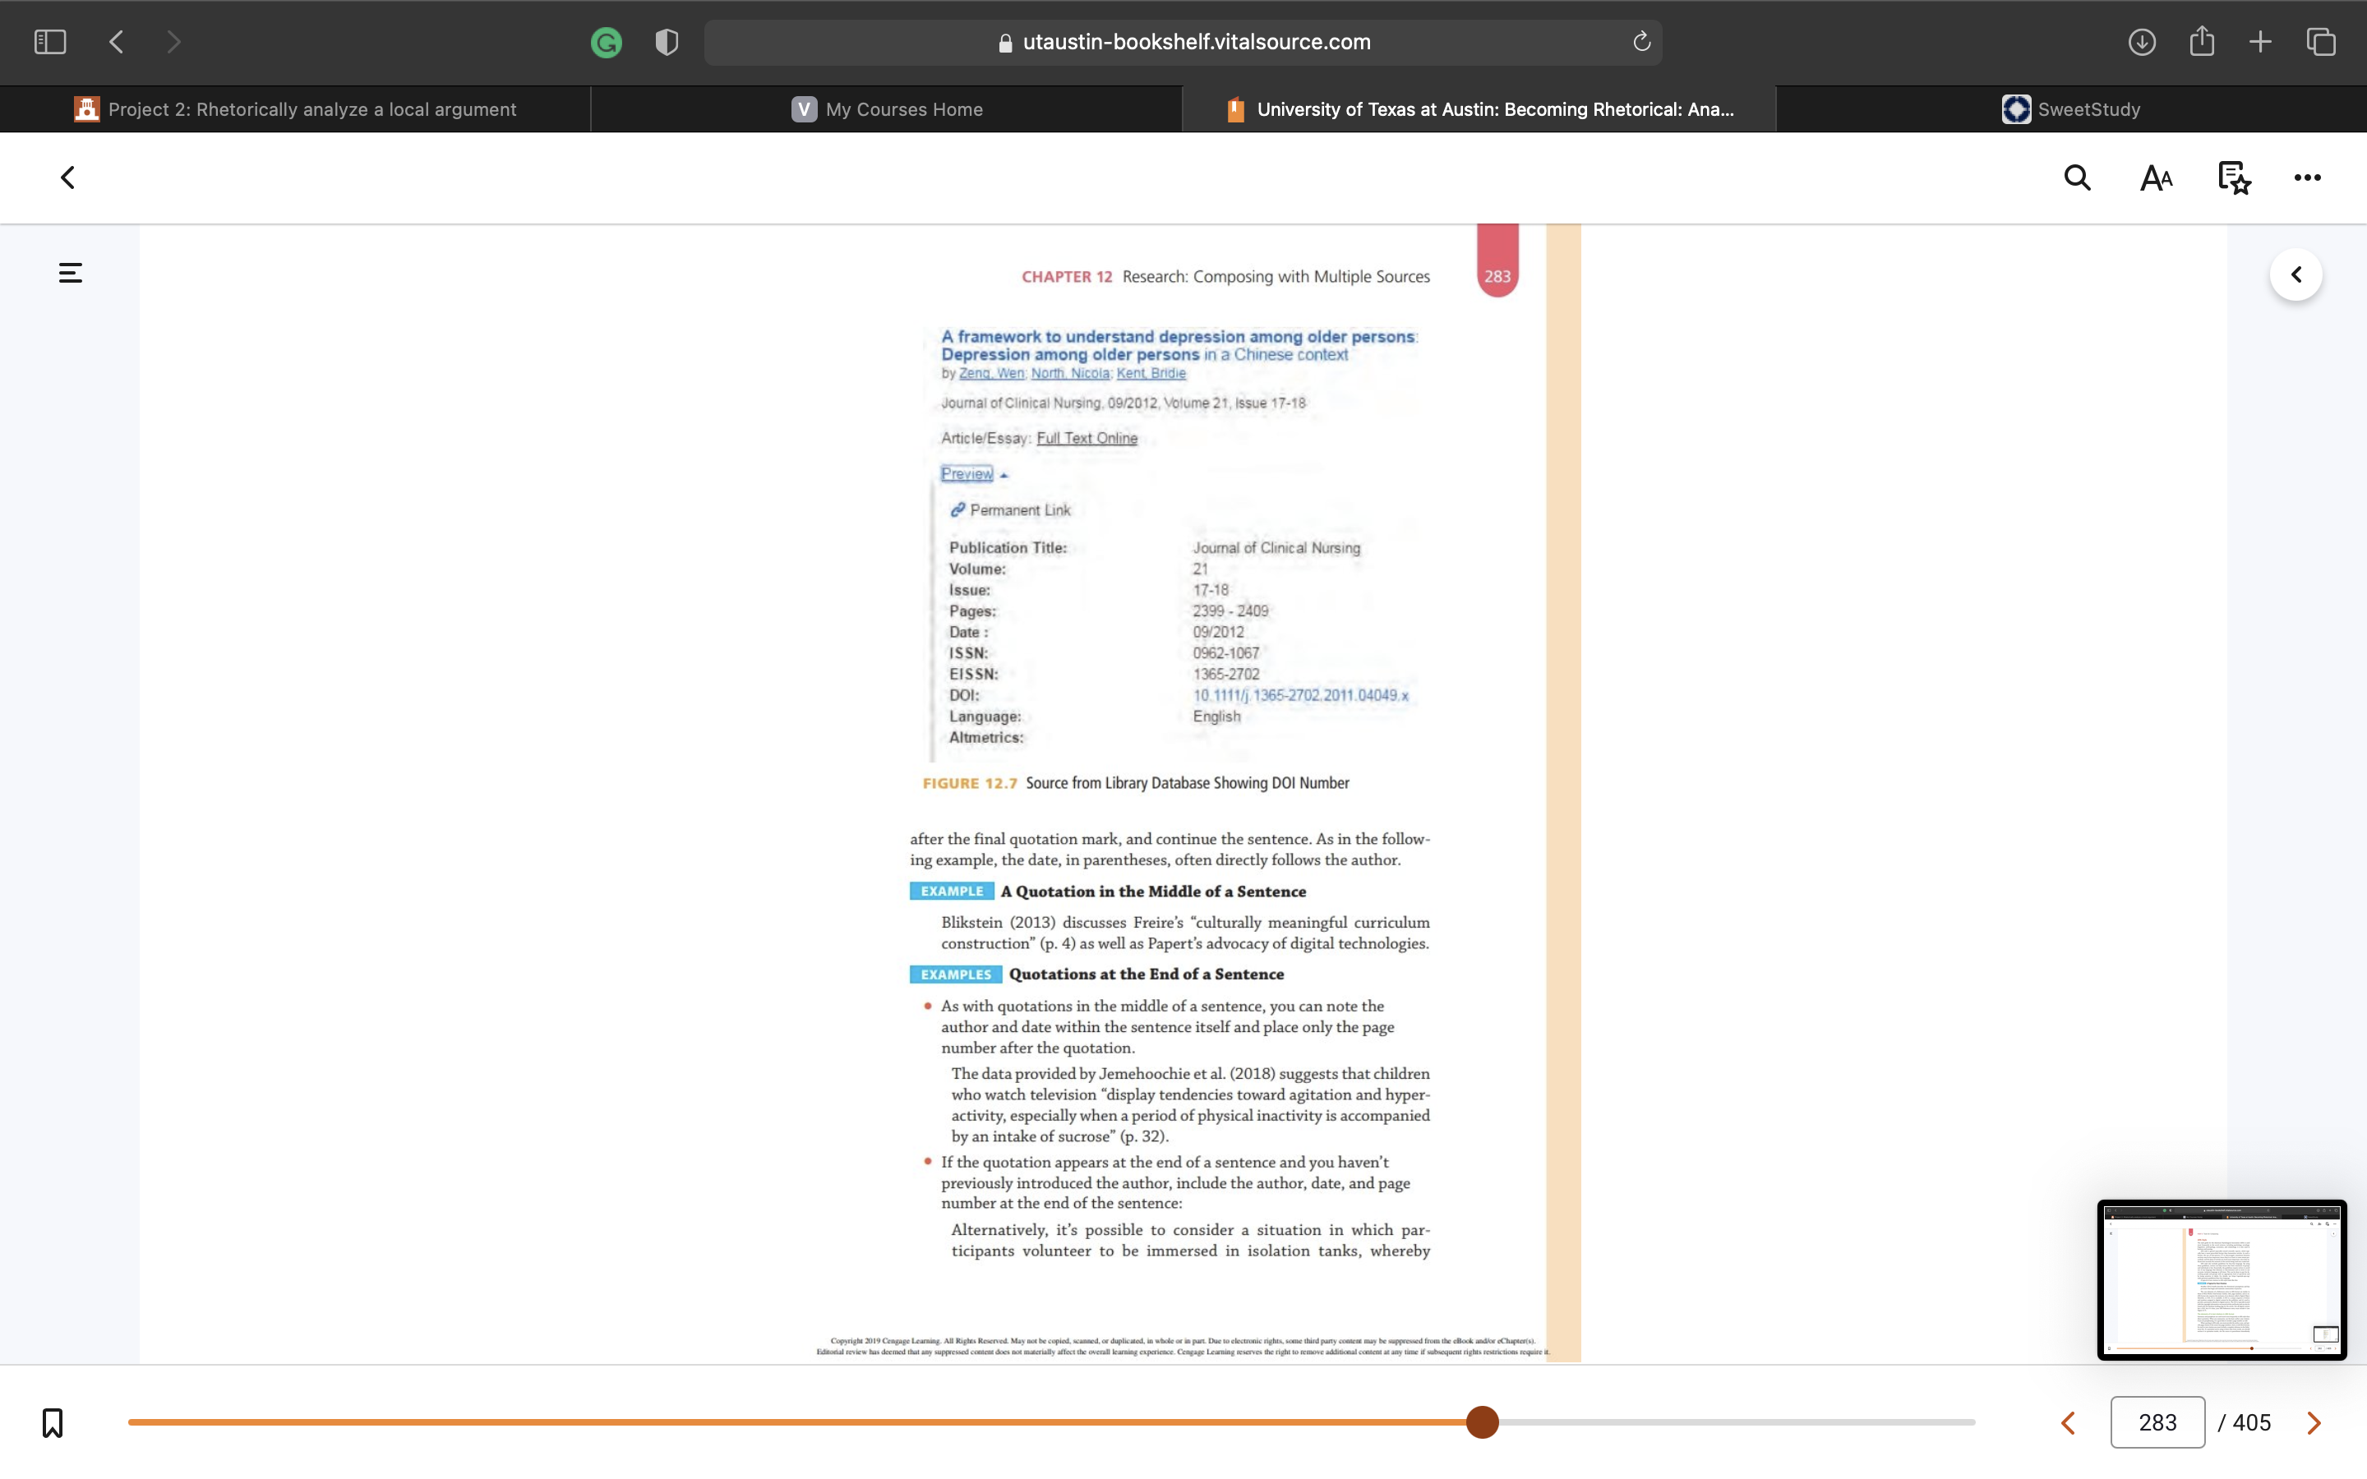Go back in Safari history
This screenshot has height=1479, width=2367.
117,42
